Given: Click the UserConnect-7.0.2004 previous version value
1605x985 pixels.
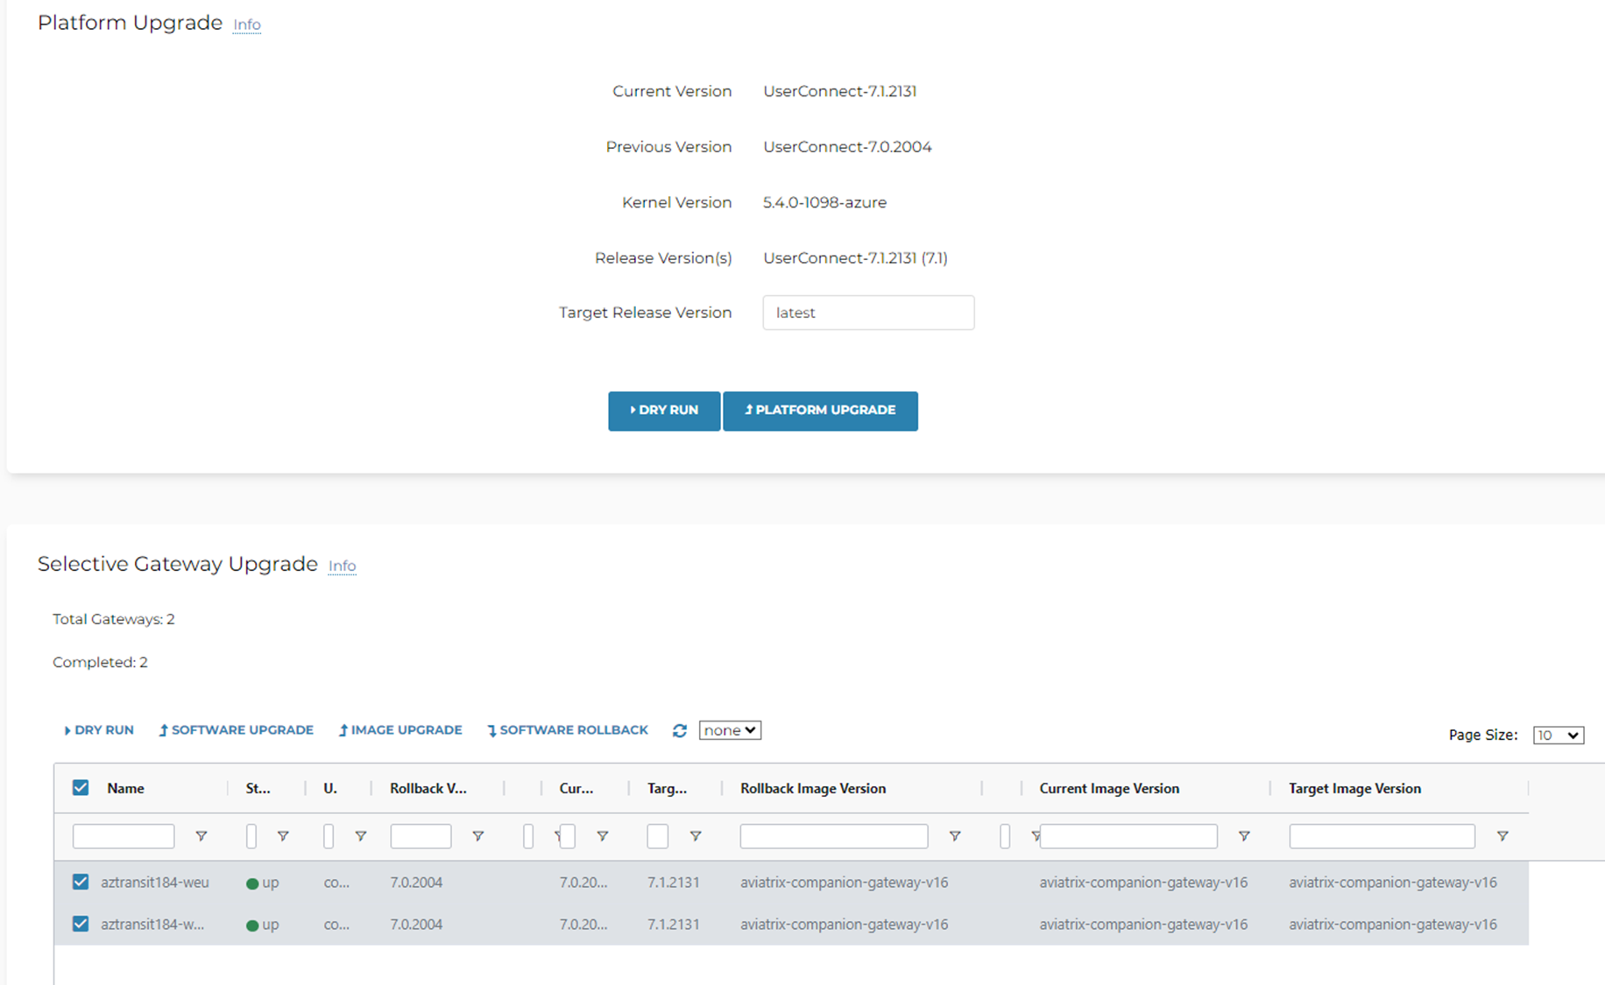Looking at the screenshot, I should point(847,146).
